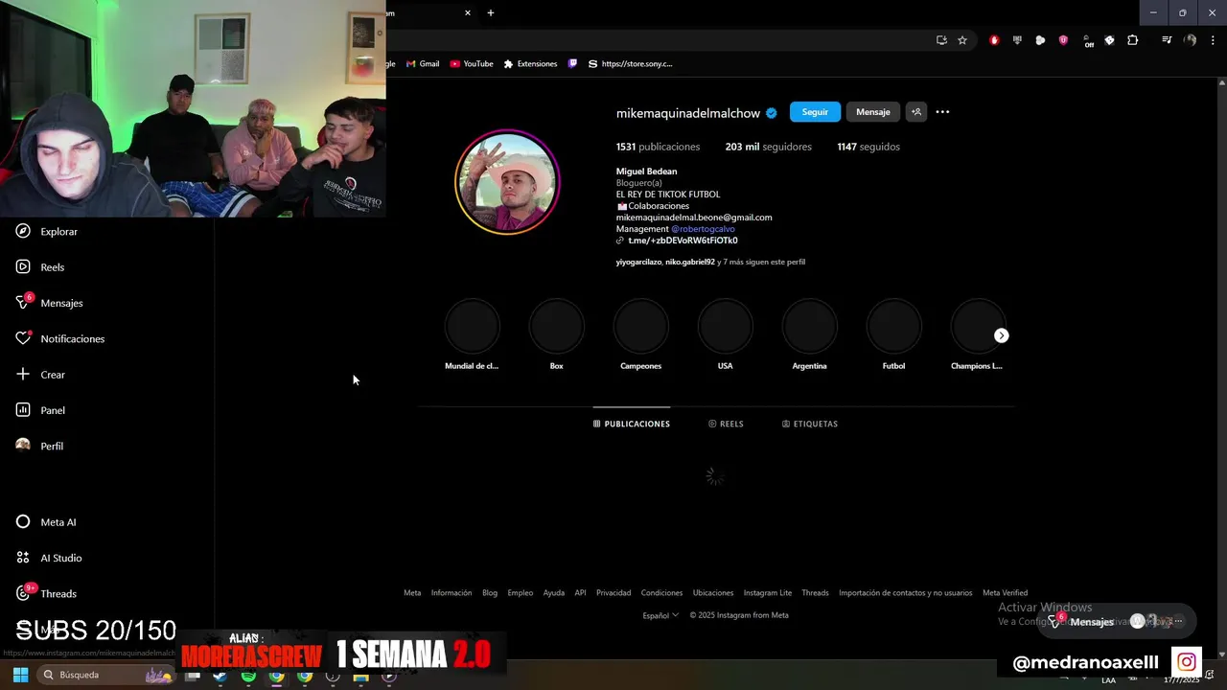The image size is (1227, 690).
Task: Open the Privacidad footer link
Action: click(613, 593)
